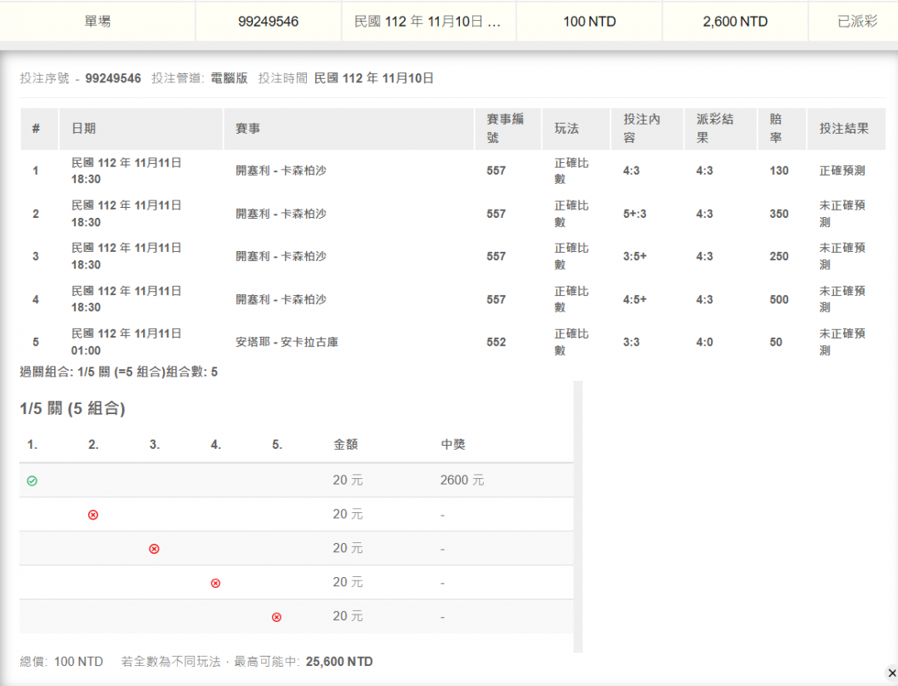Click the 賽事 column header

click(x=348, y=129)
